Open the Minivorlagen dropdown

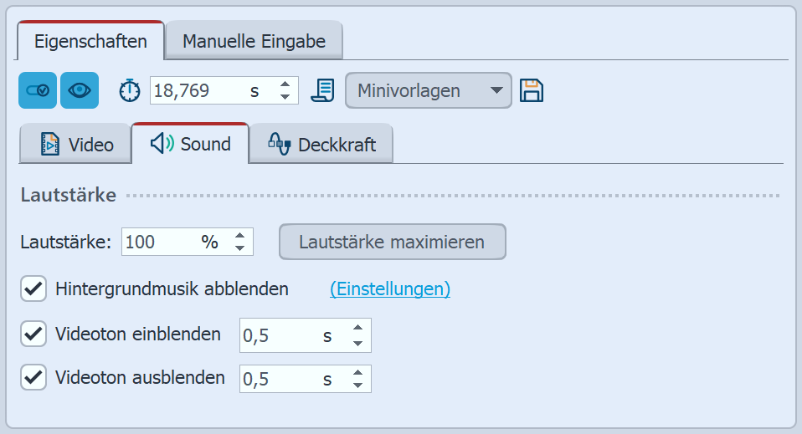(428, 90)
